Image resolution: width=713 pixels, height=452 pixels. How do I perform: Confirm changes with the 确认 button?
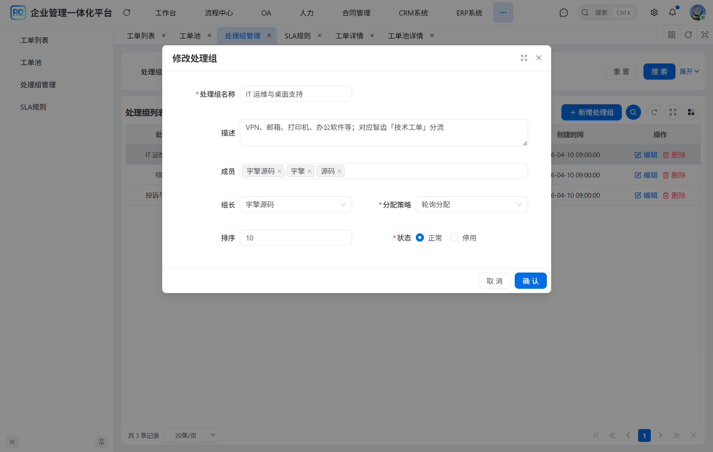click(x=530, y=280)
